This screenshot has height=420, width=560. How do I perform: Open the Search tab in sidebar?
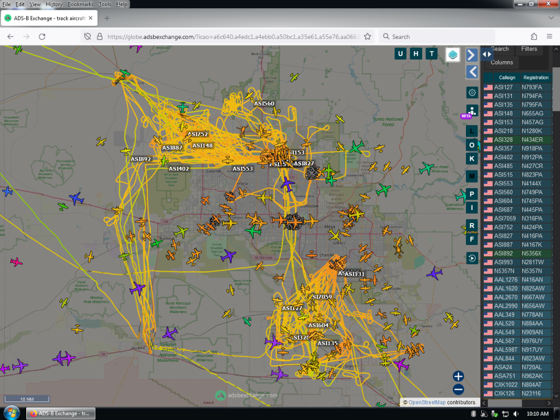pyautogui.click(x=499, y=49)
